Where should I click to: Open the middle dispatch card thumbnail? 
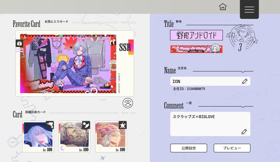click(75, 137)
